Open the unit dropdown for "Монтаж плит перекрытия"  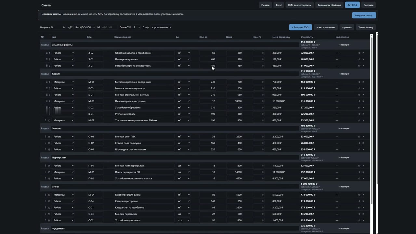pyautogui.click(x=184, y=166)
